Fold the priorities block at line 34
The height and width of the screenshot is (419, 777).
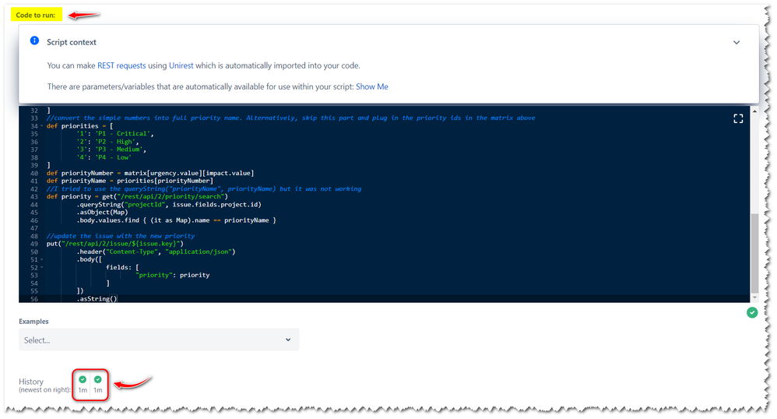42,126
